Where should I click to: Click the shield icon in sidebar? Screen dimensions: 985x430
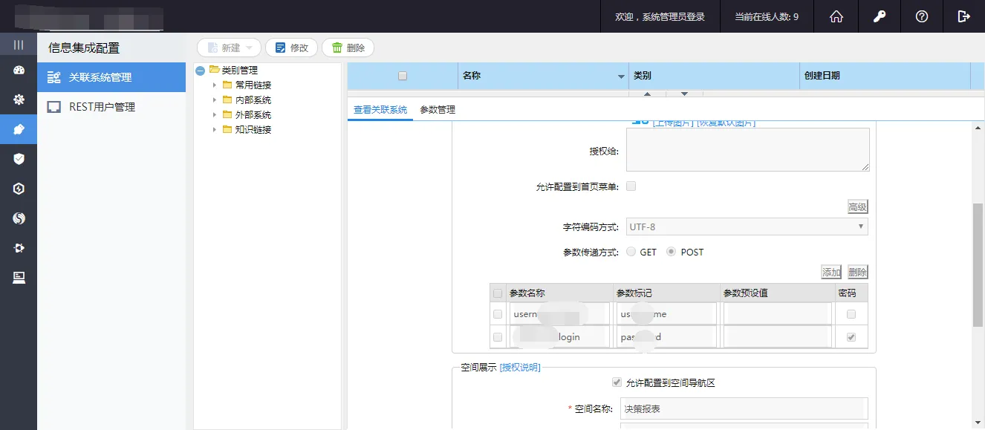tap(19, 159)
